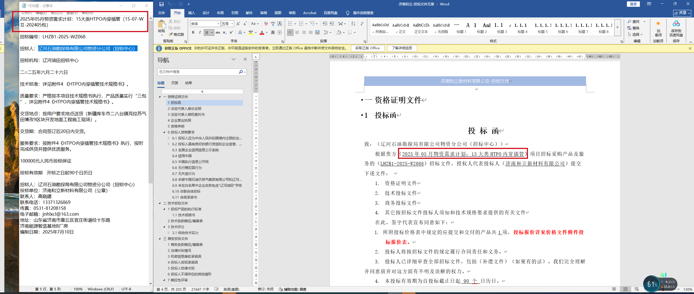The height and width of the screenshot is (294, 694).
Task: Save the document using the floppy disk icon
Action: 162,4
